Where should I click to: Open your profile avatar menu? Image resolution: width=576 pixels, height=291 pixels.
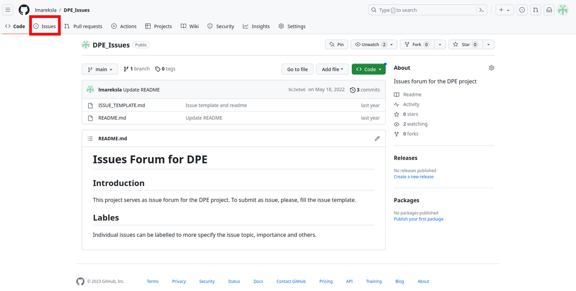click(562, 10)
